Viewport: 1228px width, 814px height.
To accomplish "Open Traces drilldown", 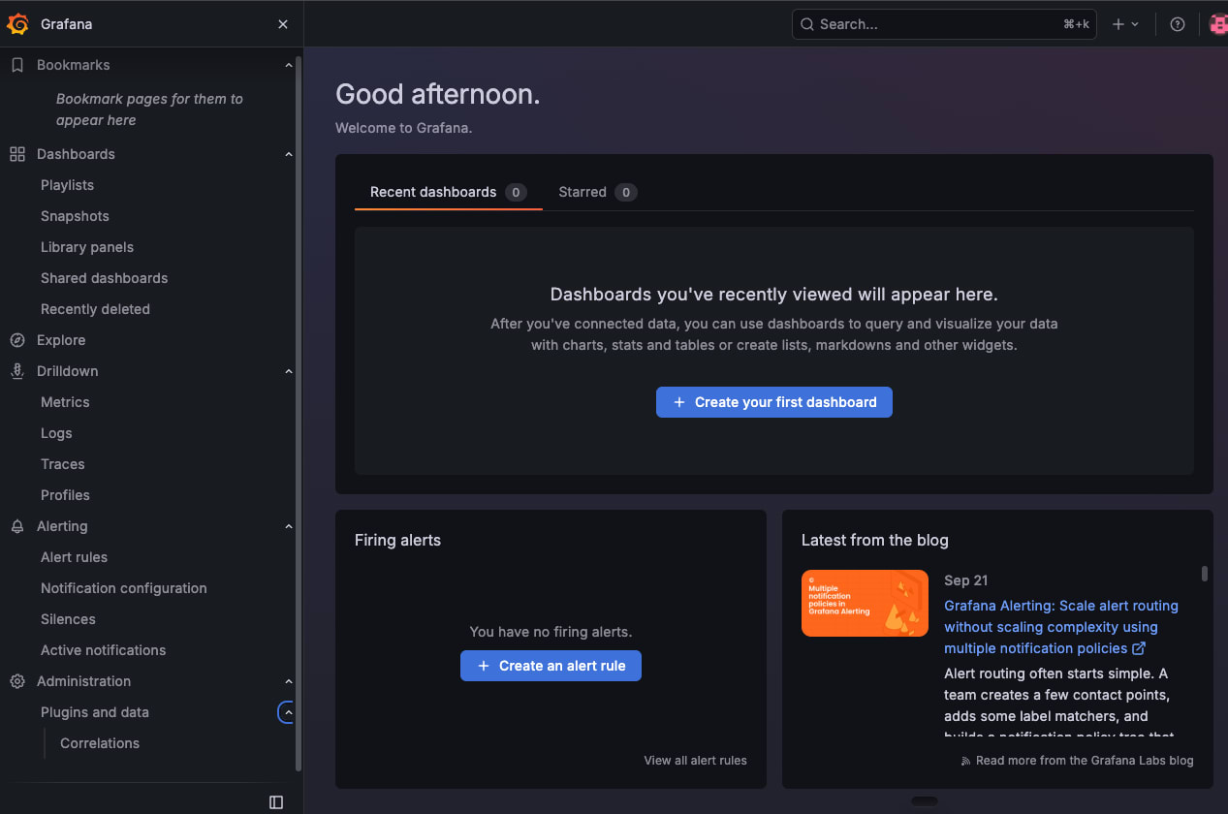I will tap(63, 464).
